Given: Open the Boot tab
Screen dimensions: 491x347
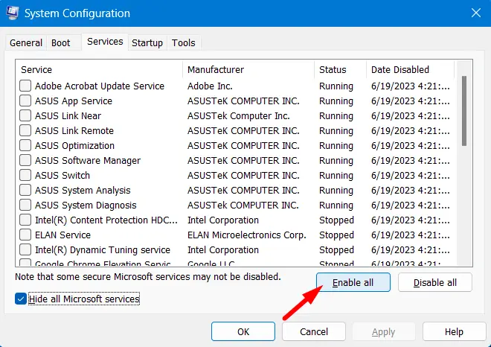Looking at the screenshot, I should coord(61,43).
